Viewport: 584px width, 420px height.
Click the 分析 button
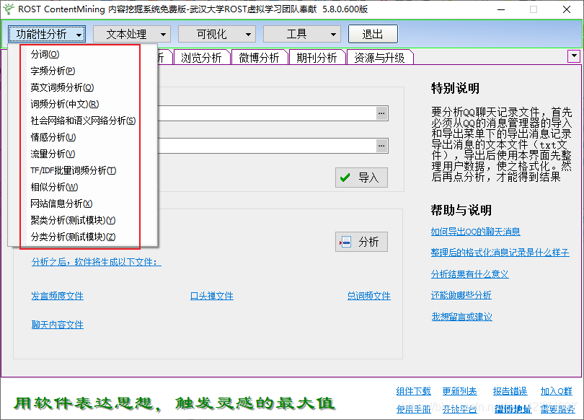pyautogui.click(x=361, y=242)
